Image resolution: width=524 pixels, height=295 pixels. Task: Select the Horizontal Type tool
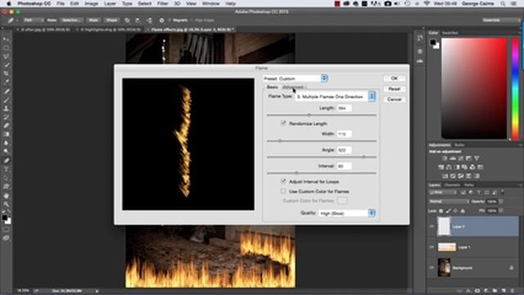pos(6,170)
